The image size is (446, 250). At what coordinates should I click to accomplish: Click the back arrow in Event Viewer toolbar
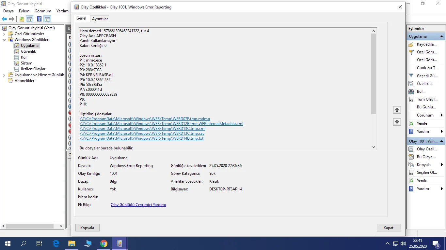[4, 19]
